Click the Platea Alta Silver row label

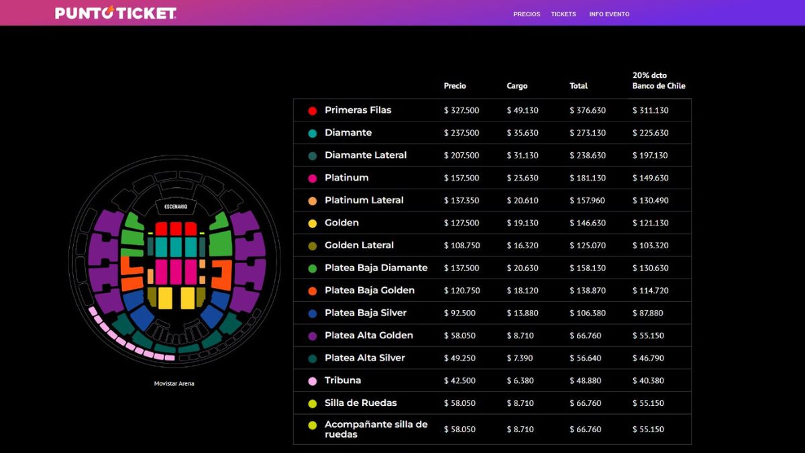click(x=365, y=358)
